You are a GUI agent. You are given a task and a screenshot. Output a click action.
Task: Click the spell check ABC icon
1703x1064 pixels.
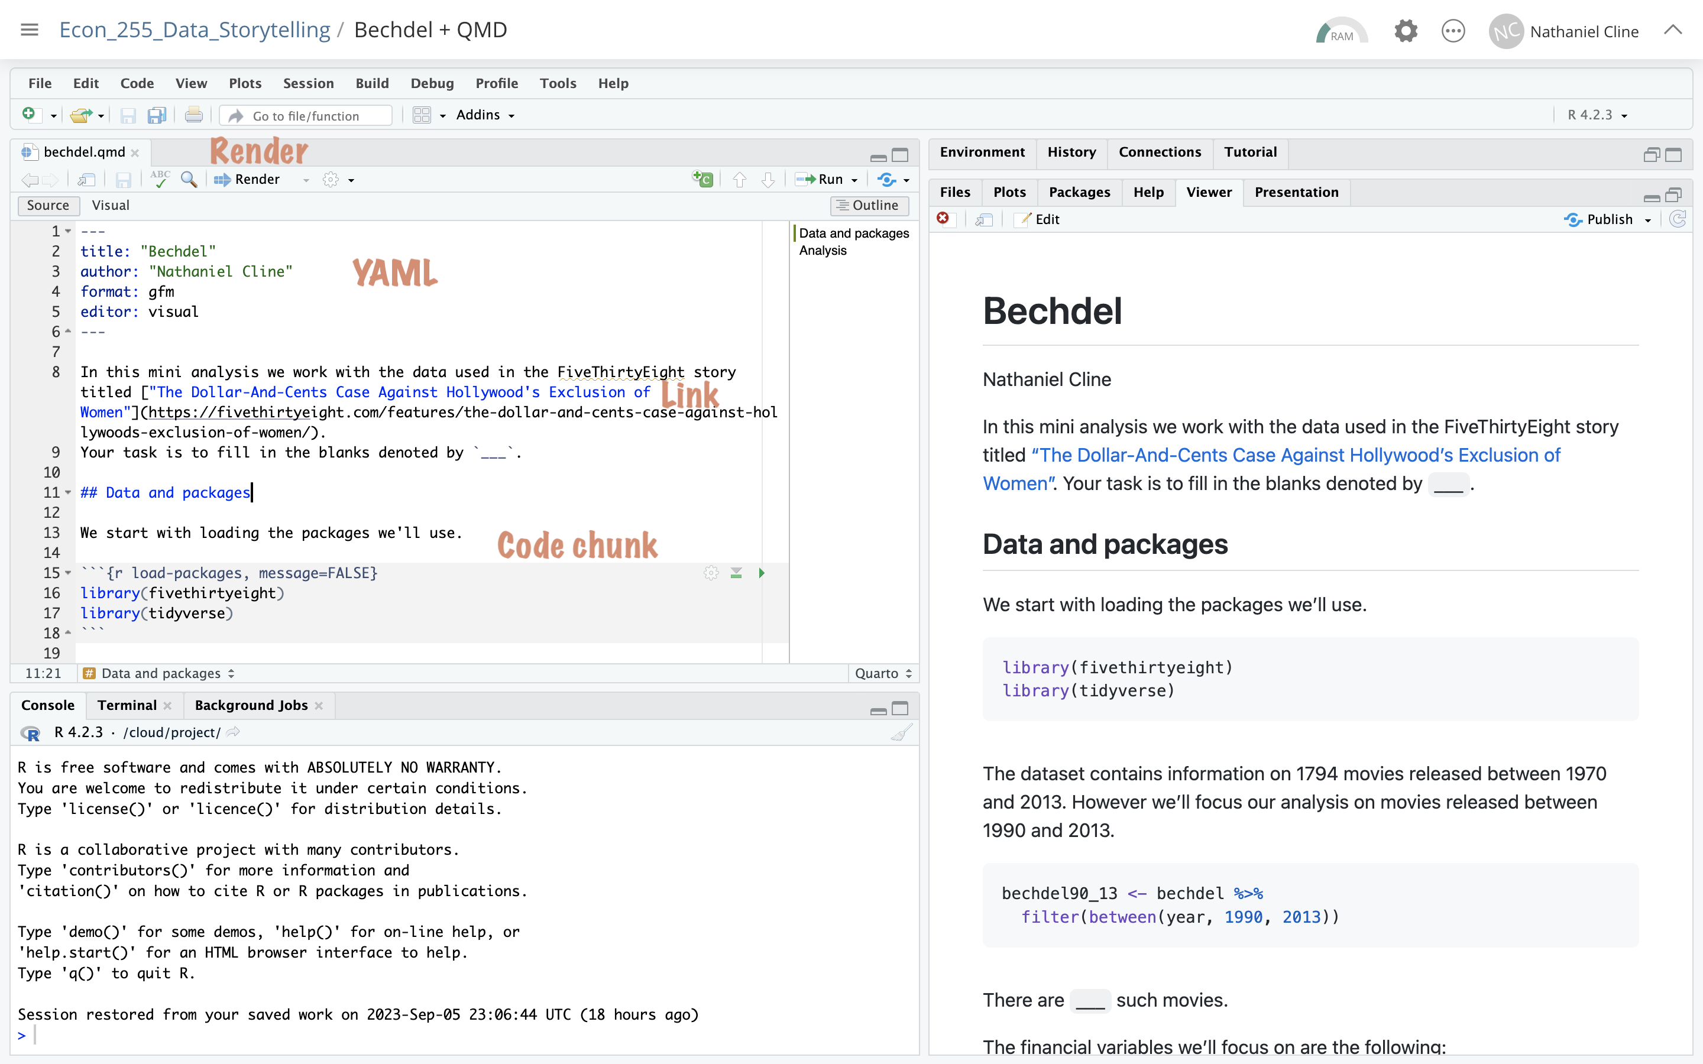[x=160, y=180]
